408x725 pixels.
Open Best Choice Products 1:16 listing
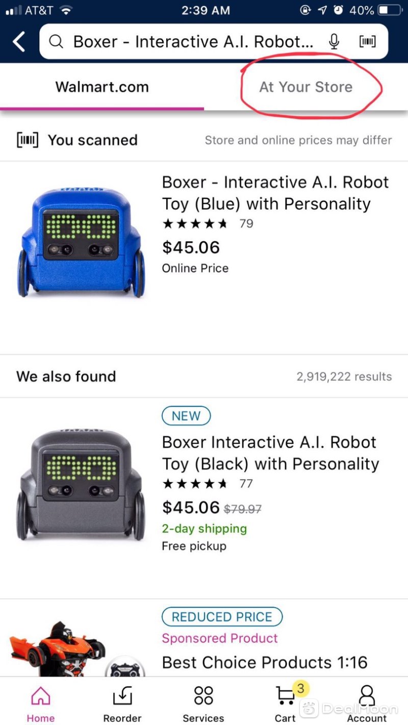(265, 662)
